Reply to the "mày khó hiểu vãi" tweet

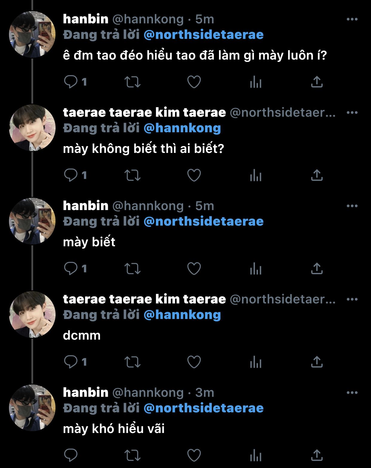pyautogui.click(x=71, y=455)
